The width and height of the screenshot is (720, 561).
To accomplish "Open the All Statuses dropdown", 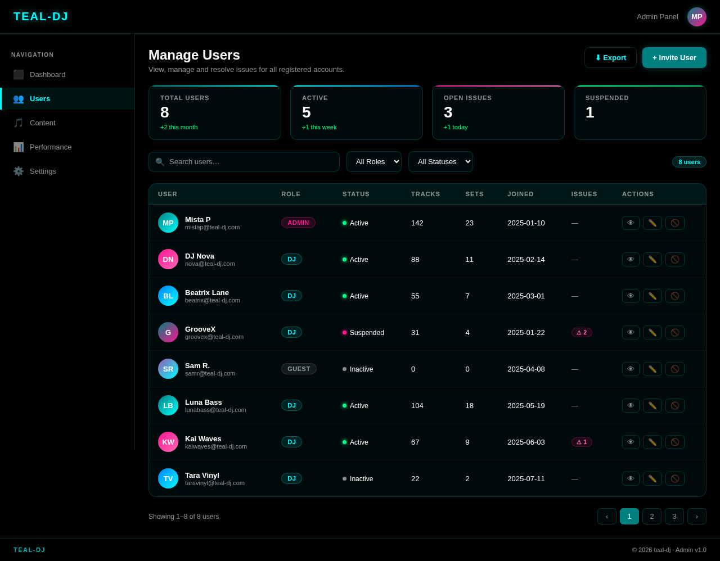I will (x=440, y=161).
